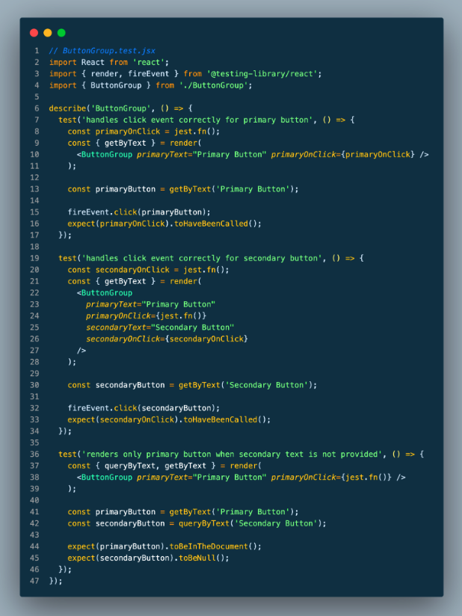Screen dimensions: 462x616
Task: Click expect(primaryOnClick).toHaveBeenCalled() line
Action: click(x=164, y=224)
